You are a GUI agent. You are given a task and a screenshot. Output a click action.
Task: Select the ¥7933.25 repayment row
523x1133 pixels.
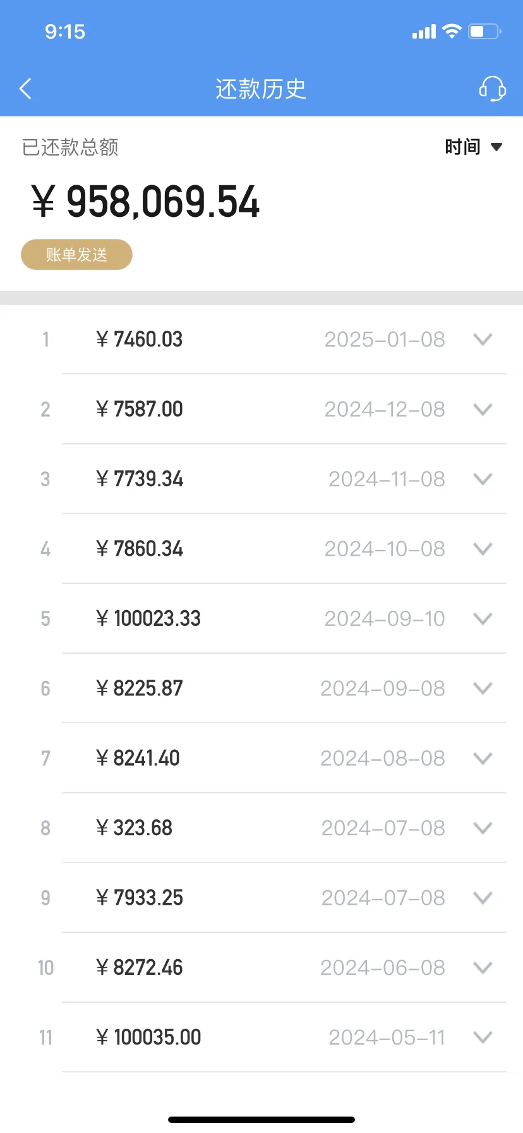click(x=261, y=898)
